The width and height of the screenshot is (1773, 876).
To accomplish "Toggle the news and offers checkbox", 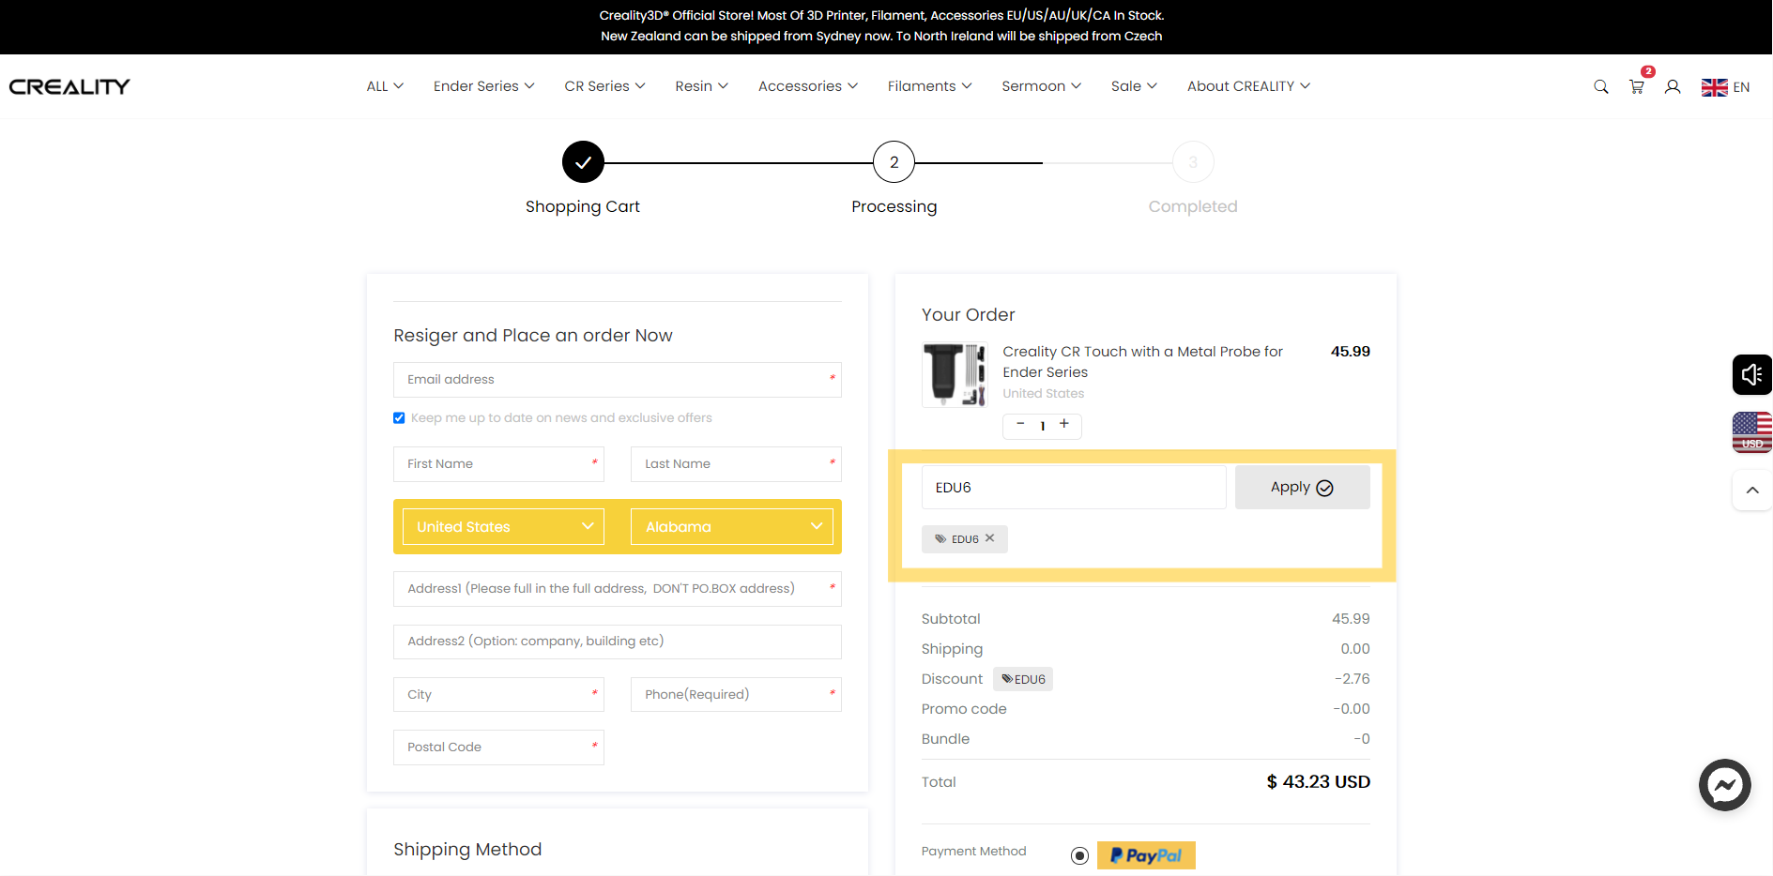I will click(x=399, y=418).
